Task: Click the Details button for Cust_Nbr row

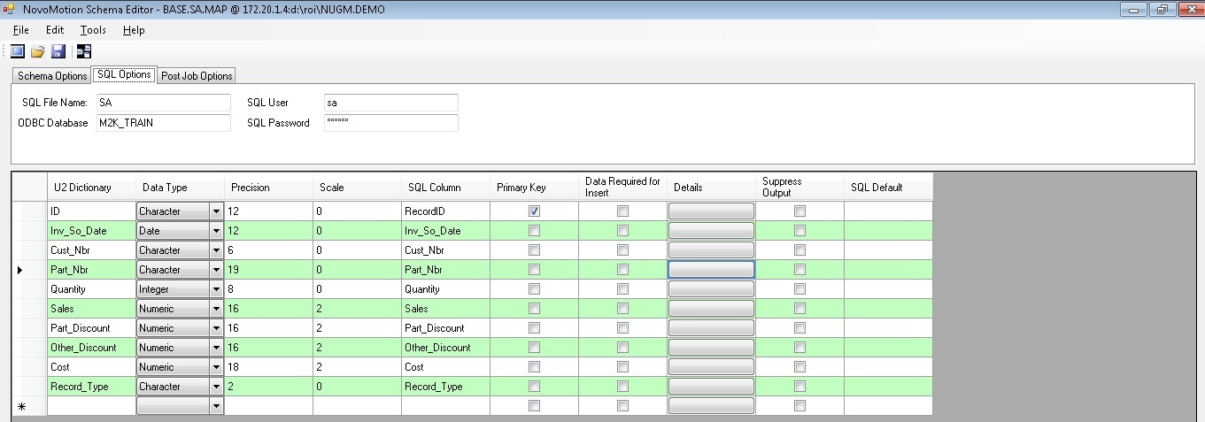Action: pyautogui.click(x=711, y=250)
